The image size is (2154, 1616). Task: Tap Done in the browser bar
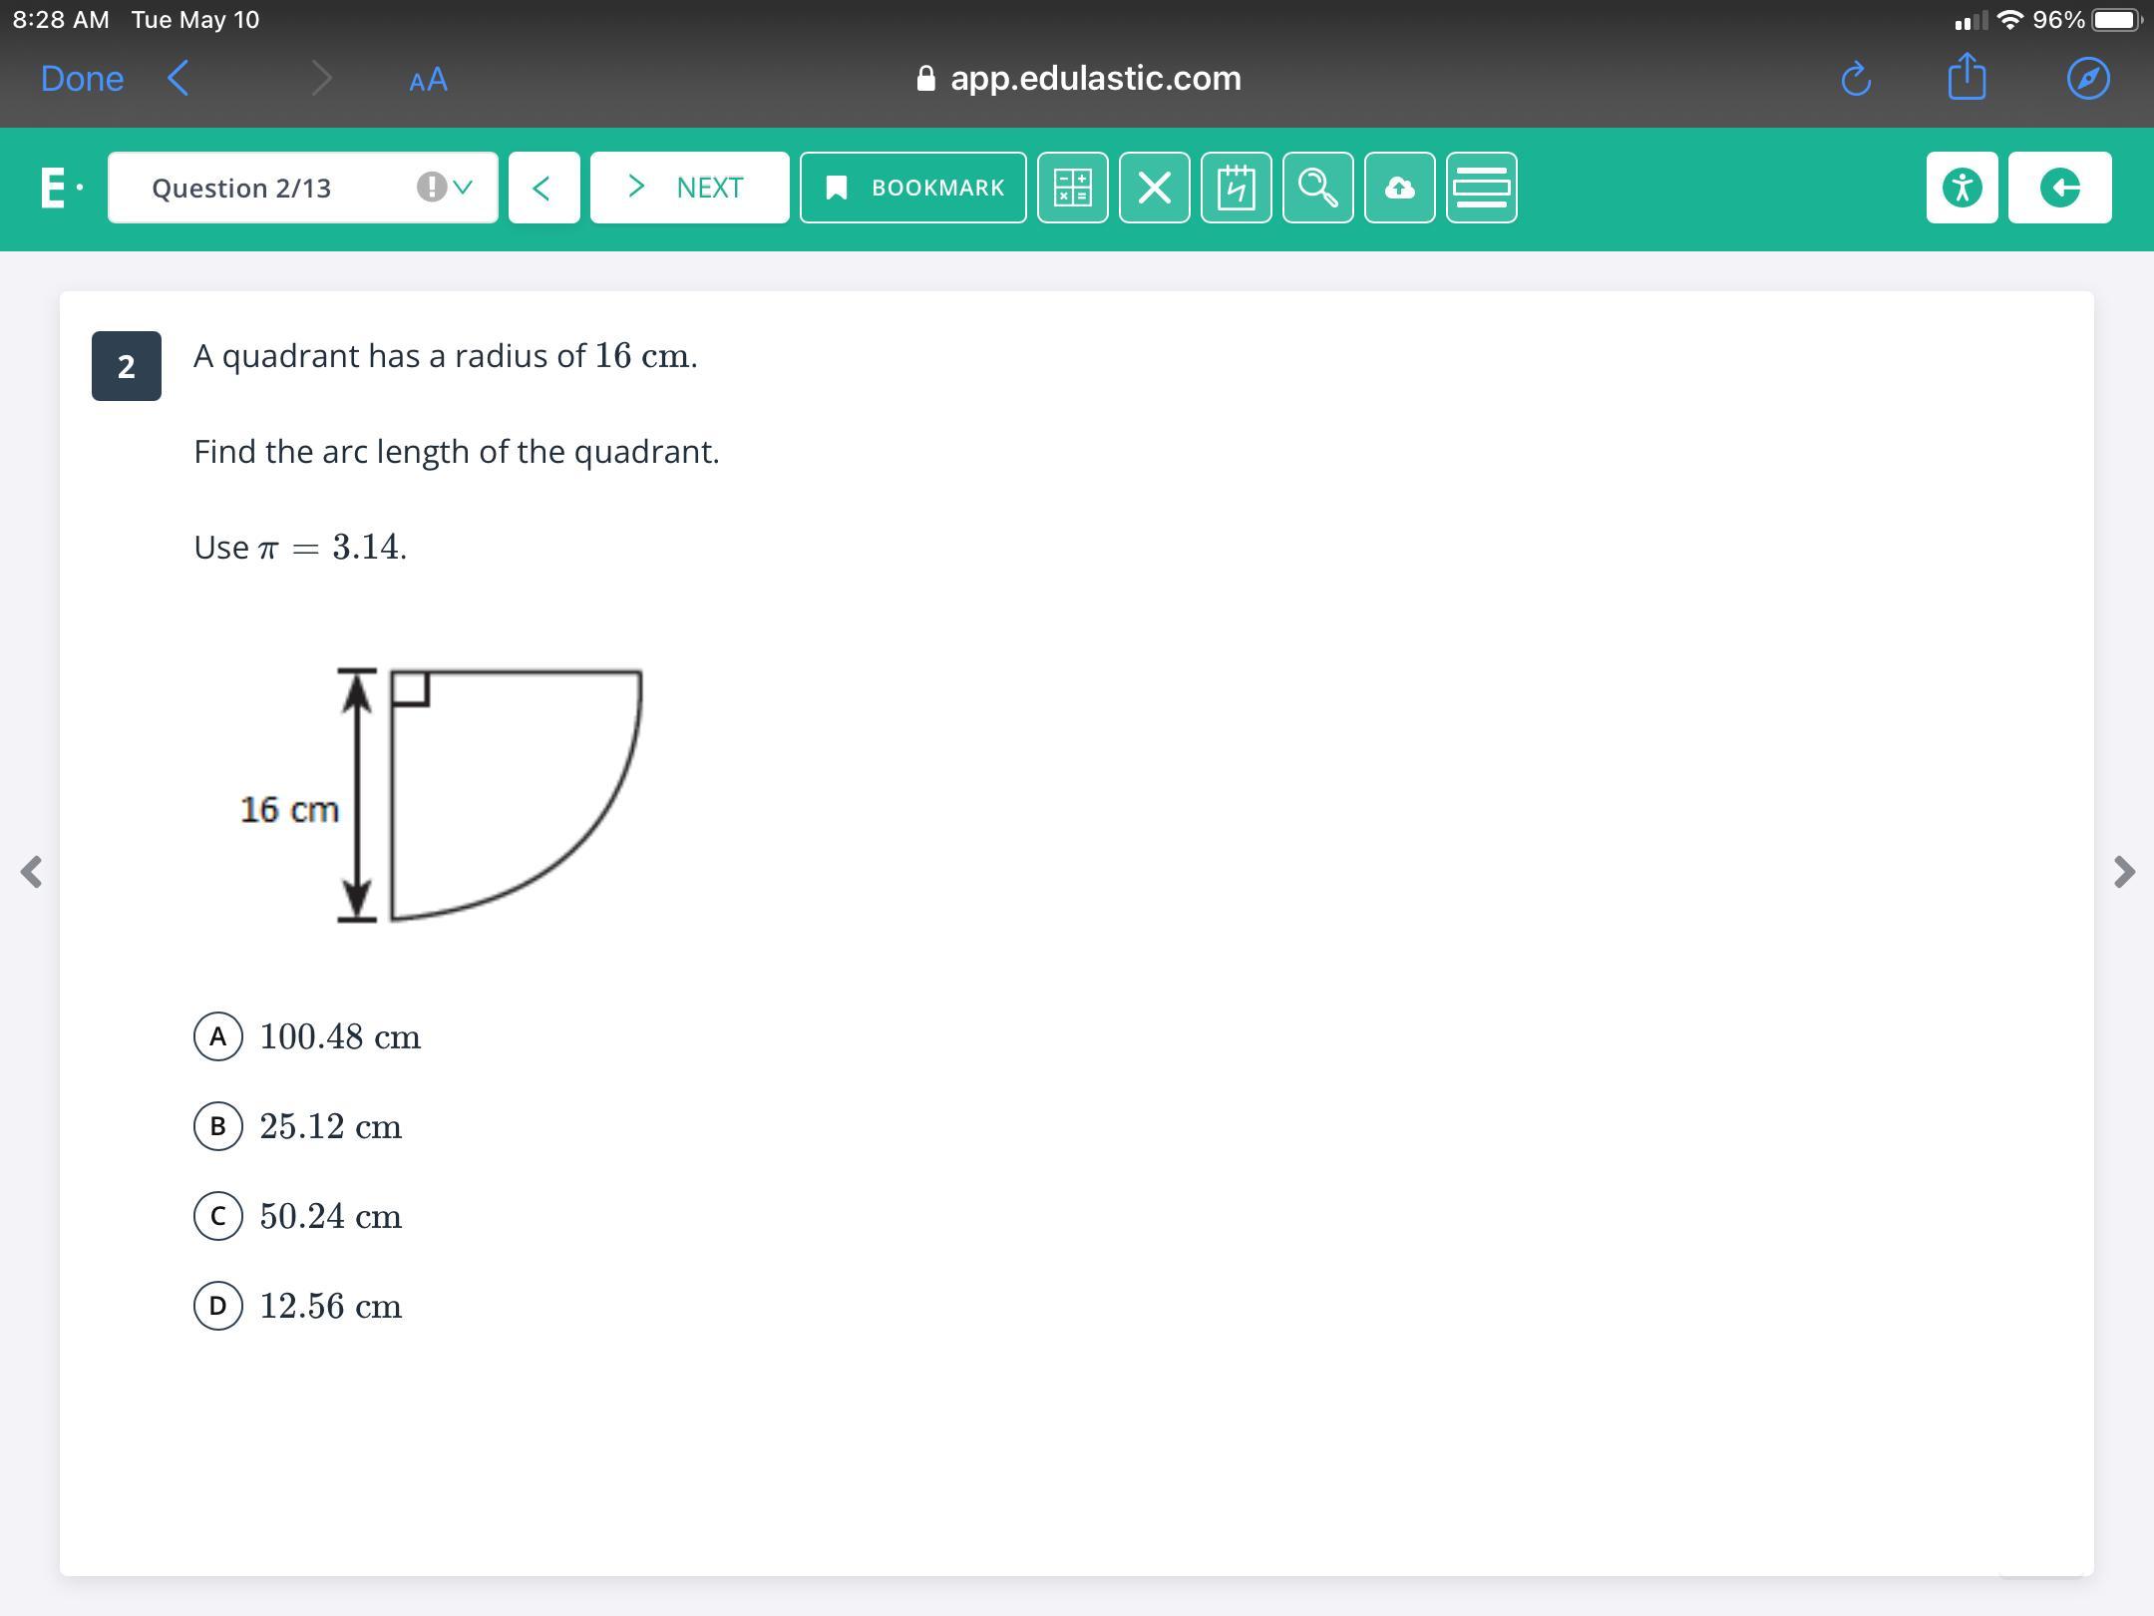82,79
